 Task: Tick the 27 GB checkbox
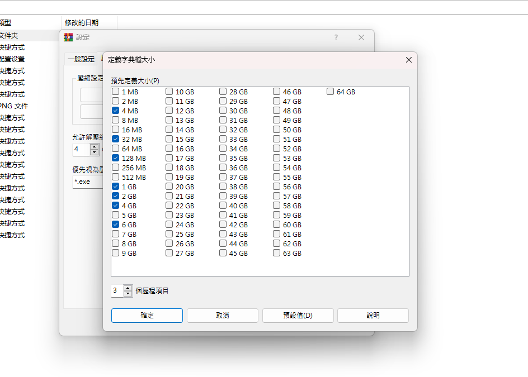point(169,253)
